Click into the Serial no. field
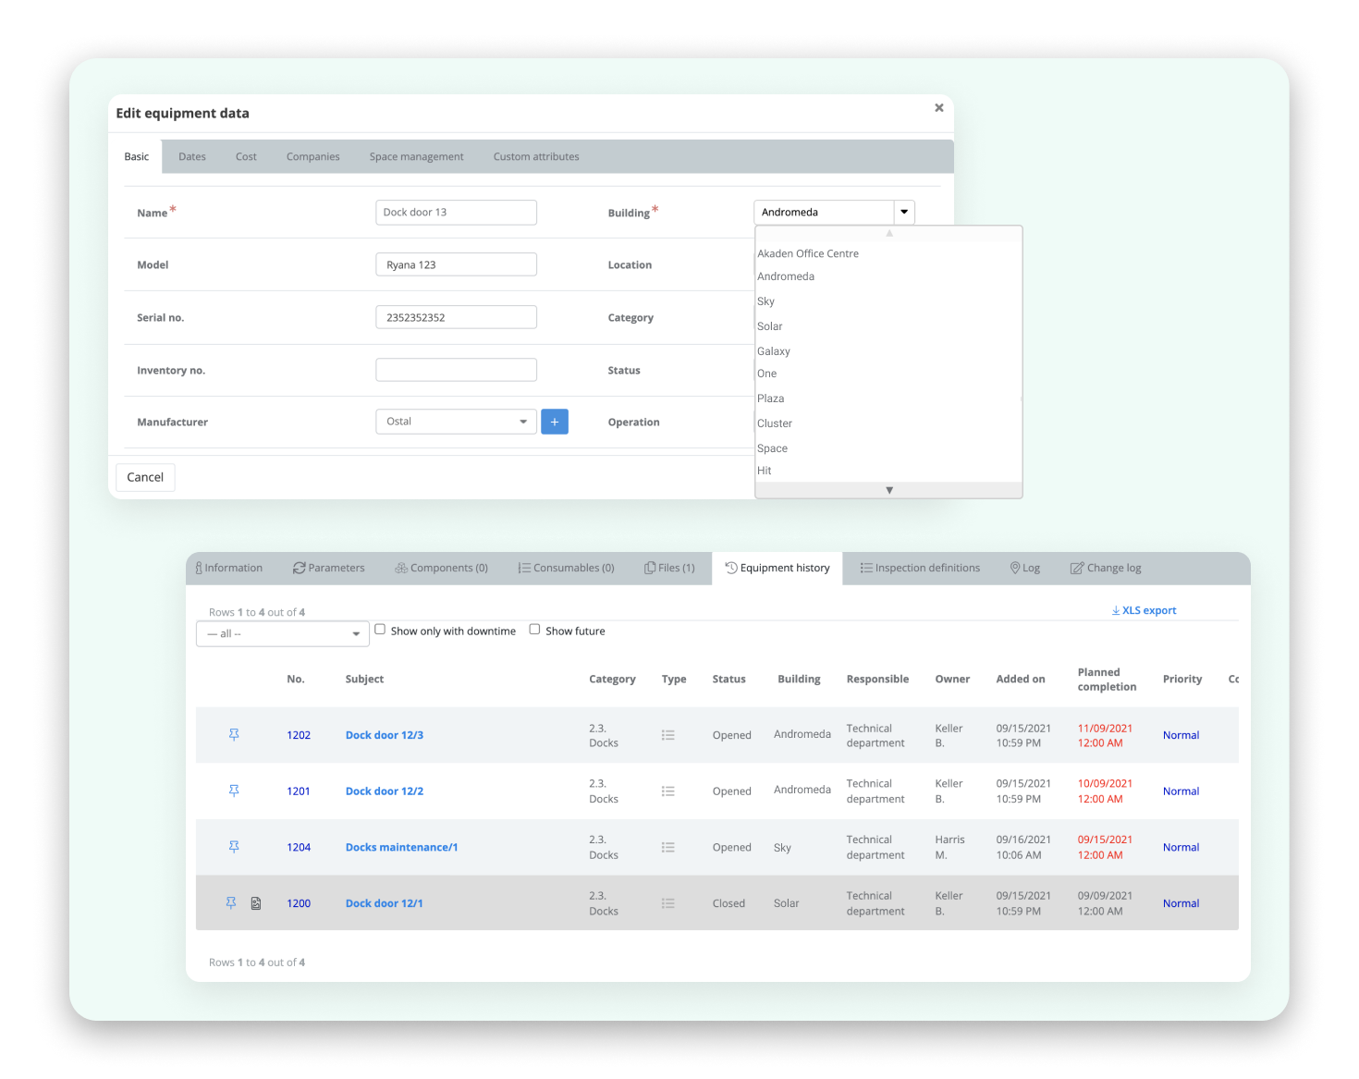This screenshot has width=1359, height=1079. (x=457, y=317)
